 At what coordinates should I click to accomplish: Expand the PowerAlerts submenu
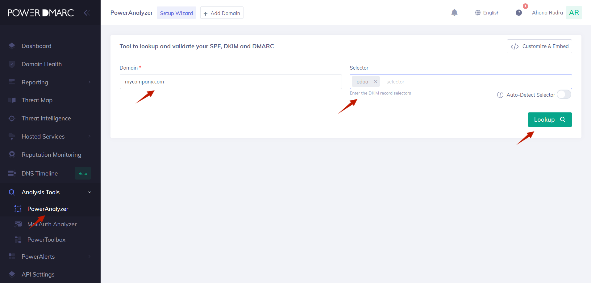89,257
